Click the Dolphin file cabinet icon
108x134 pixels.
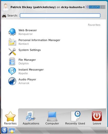(x=12, y=61)
